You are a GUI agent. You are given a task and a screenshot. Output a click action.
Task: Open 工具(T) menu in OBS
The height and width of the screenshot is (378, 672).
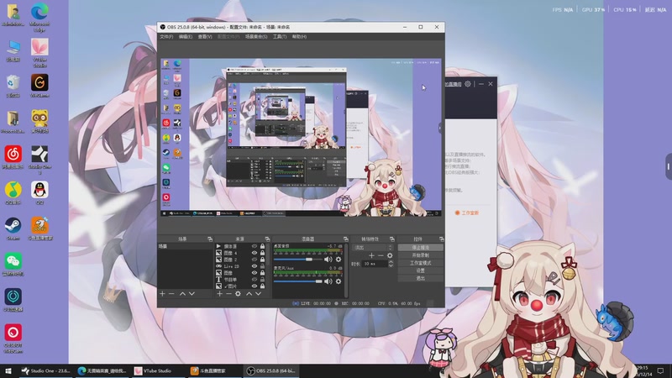[x=280, y=37]
